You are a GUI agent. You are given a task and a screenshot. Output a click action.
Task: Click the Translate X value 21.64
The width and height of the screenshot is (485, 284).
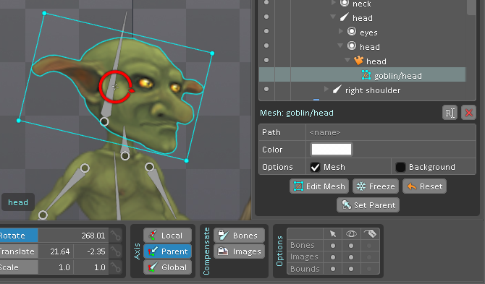[x=56, y=251]
